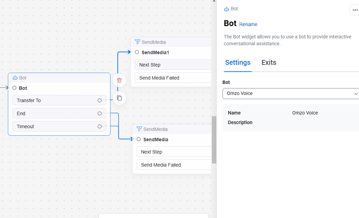Viewport: 359px width, 218px height.
Task: Select the End exit port circle
Action: (100, 113)
